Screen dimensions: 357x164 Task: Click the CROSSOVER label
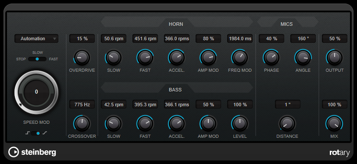[82, 136]
